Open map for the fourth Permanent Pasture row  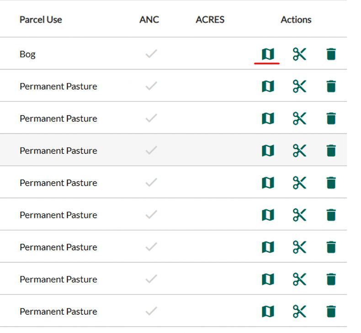click(x=268, y=183)
